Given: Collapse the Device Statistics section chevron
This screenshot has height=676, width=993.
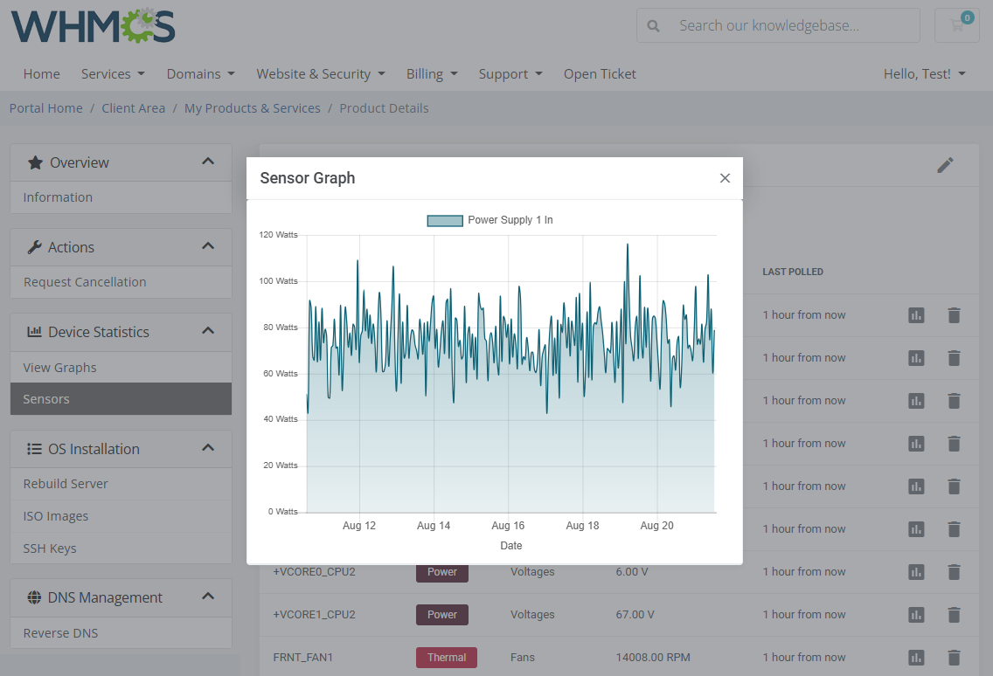Looking at the screenshot, I should pyautogui.click(x=208, y=331).
